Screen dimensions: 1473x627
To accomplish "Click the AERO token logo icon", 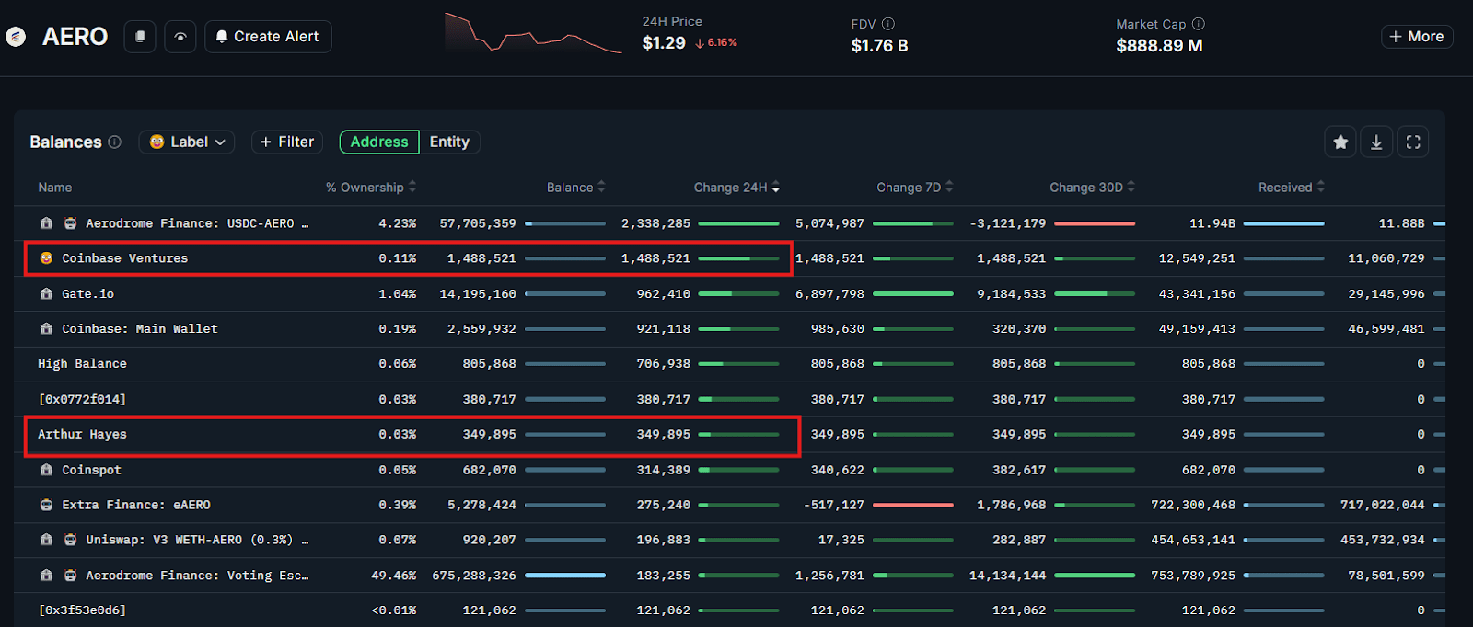I will point(15,37).
